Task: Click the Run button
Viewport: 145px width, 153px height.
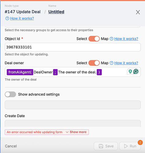Action: pos(130,146)
